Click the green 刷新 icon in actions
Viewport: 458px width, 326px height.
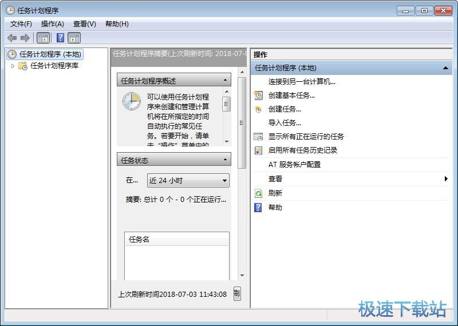click(258, 193)
